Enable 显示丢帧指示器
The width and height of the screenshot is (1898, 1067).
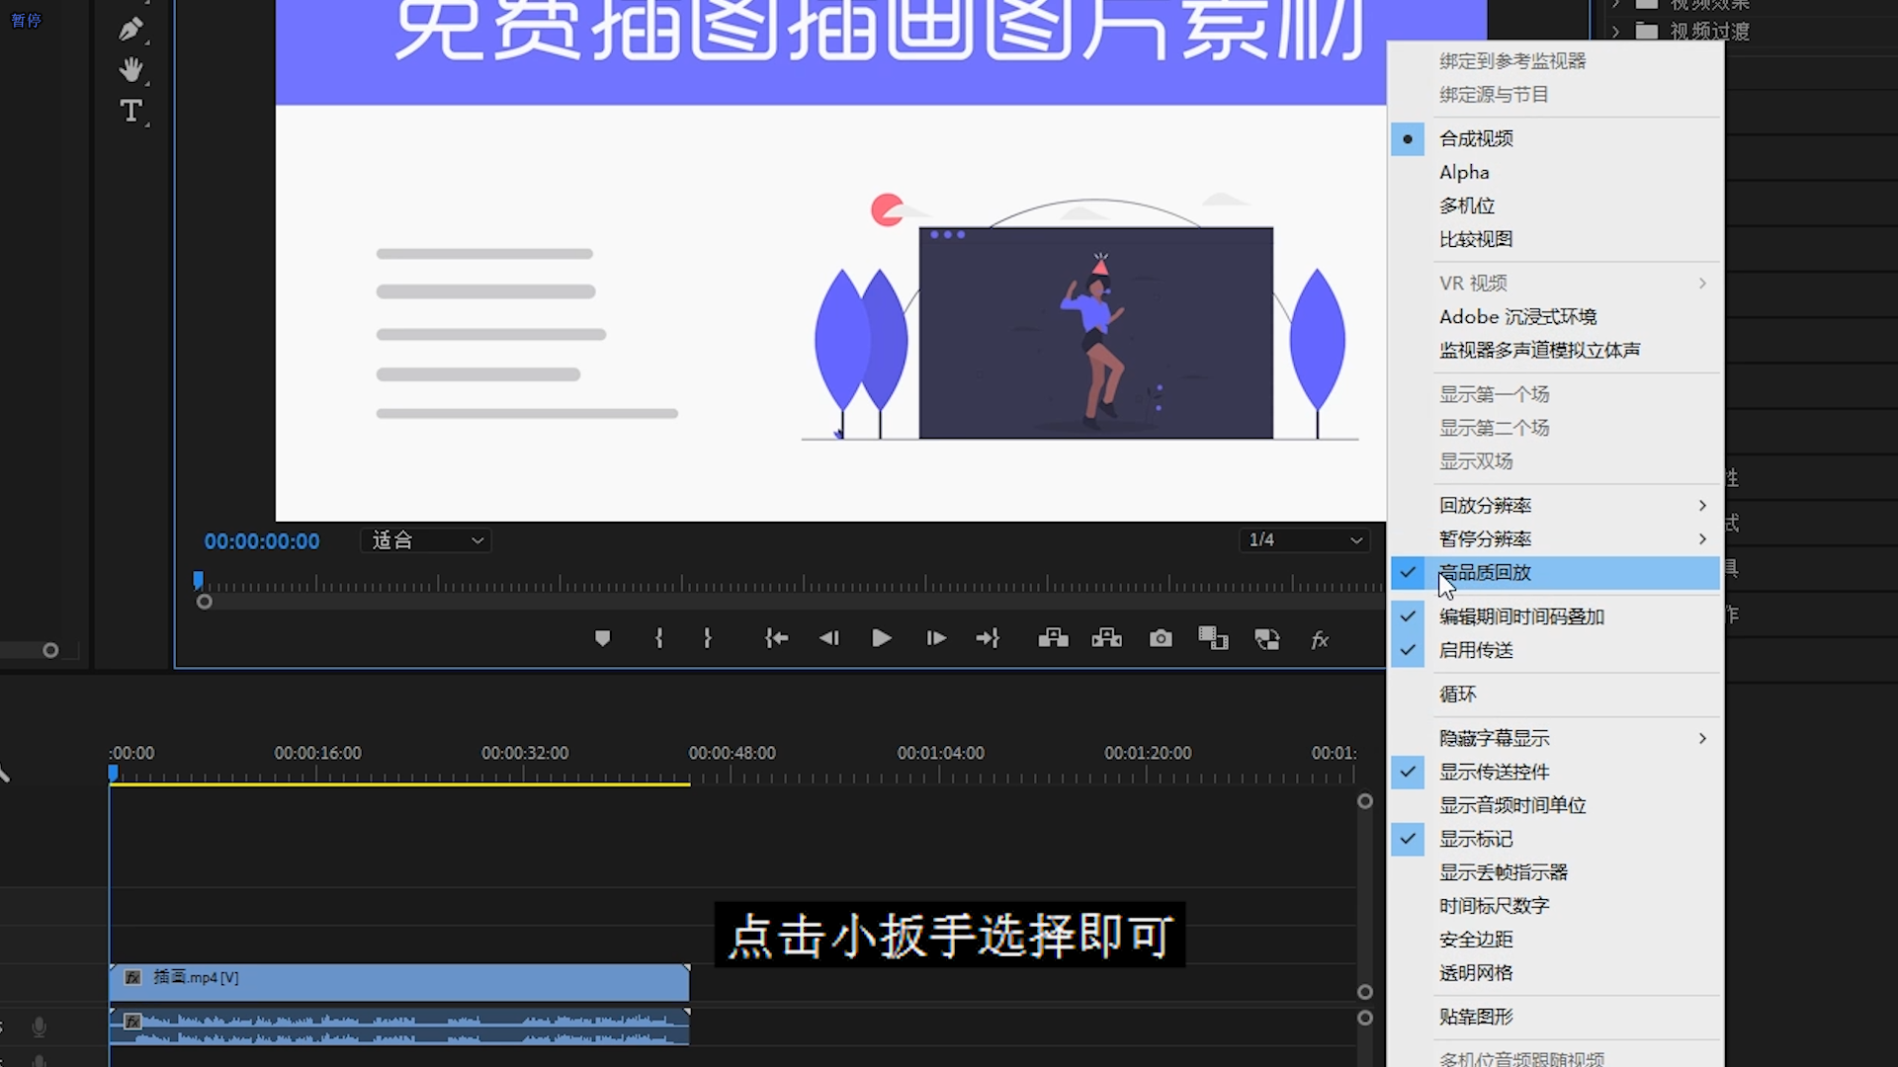coord(1556,872)
